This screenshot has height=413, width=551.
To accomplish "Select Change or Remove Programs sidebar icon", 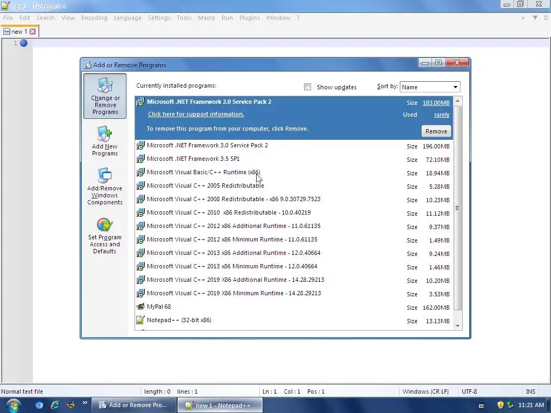I will (x=105, y=96).
